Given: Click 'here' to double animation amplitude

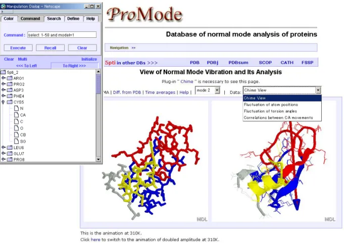Looking at the screenshot, I should coord(95,239).
